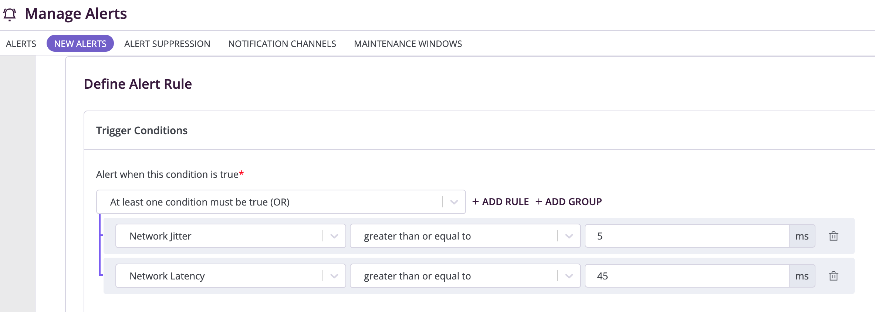This screenshot has height=312, width=875.
Task: Open the Network Latency metric dropdown
Action: click(x=230, y=276)
